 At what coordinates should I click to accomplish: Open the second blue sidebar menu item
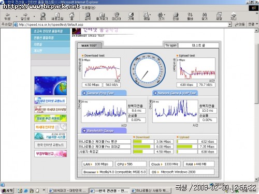50,38
